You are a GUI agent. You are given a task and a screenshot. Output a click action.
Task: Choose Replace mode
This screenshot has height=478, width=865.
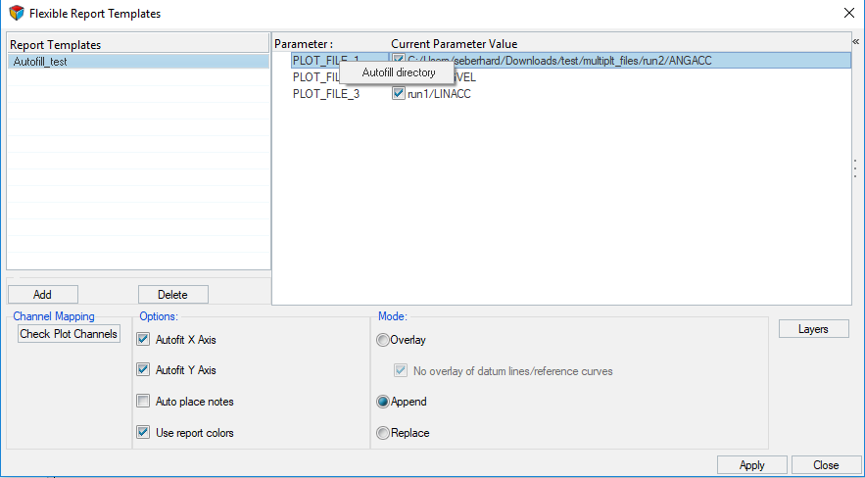tap(383, 433)
